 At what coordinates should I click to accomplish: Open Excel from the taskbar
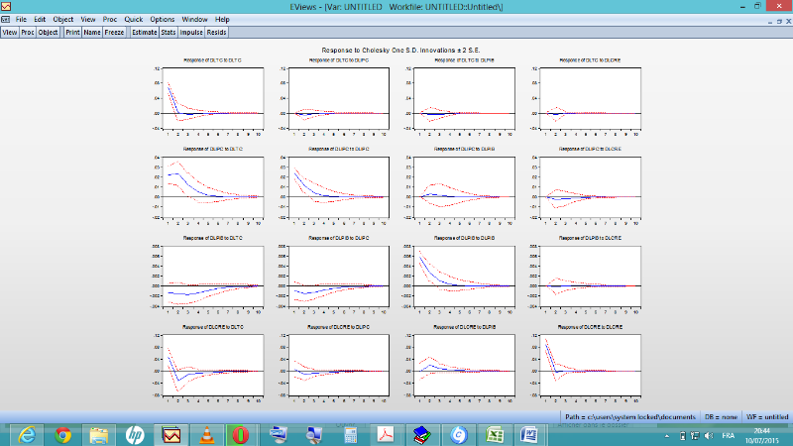point(493,434)
